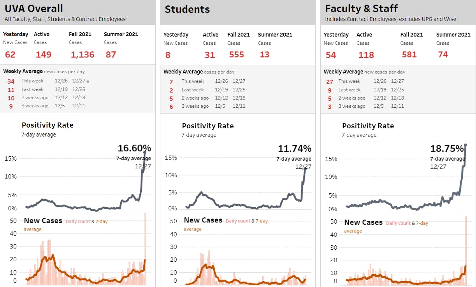Click Faculty & Staff Summer 2021 count 74

click(x=443, y=55)
